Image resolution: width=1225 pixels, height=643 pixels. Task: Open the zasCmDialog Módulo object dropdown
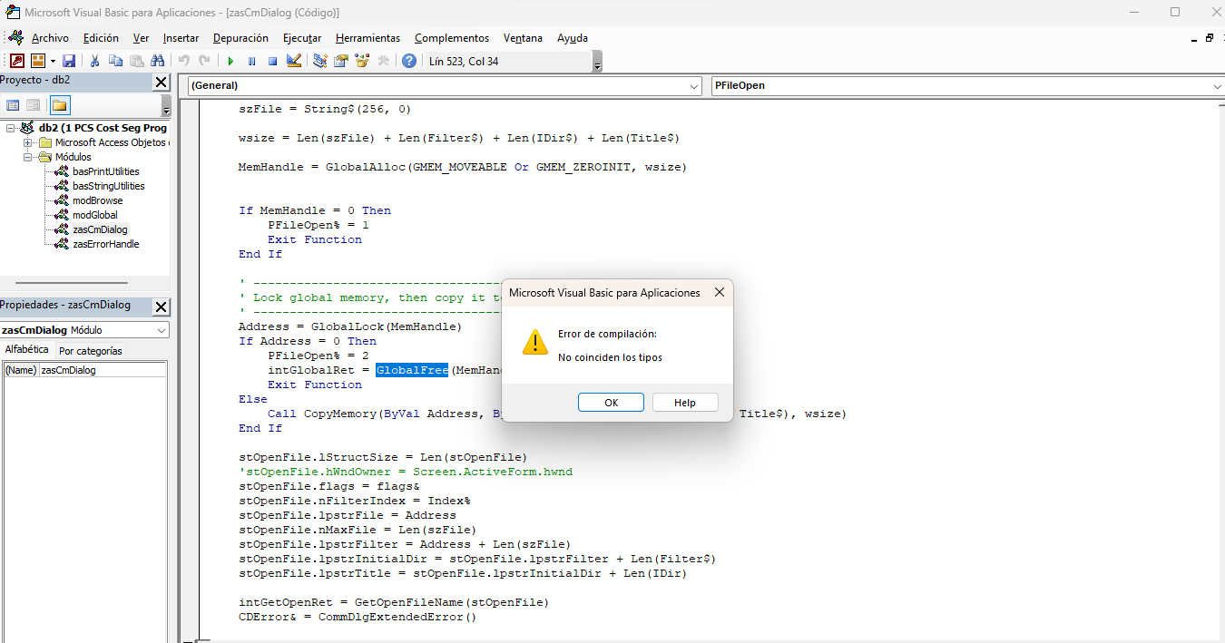(161, 330)
